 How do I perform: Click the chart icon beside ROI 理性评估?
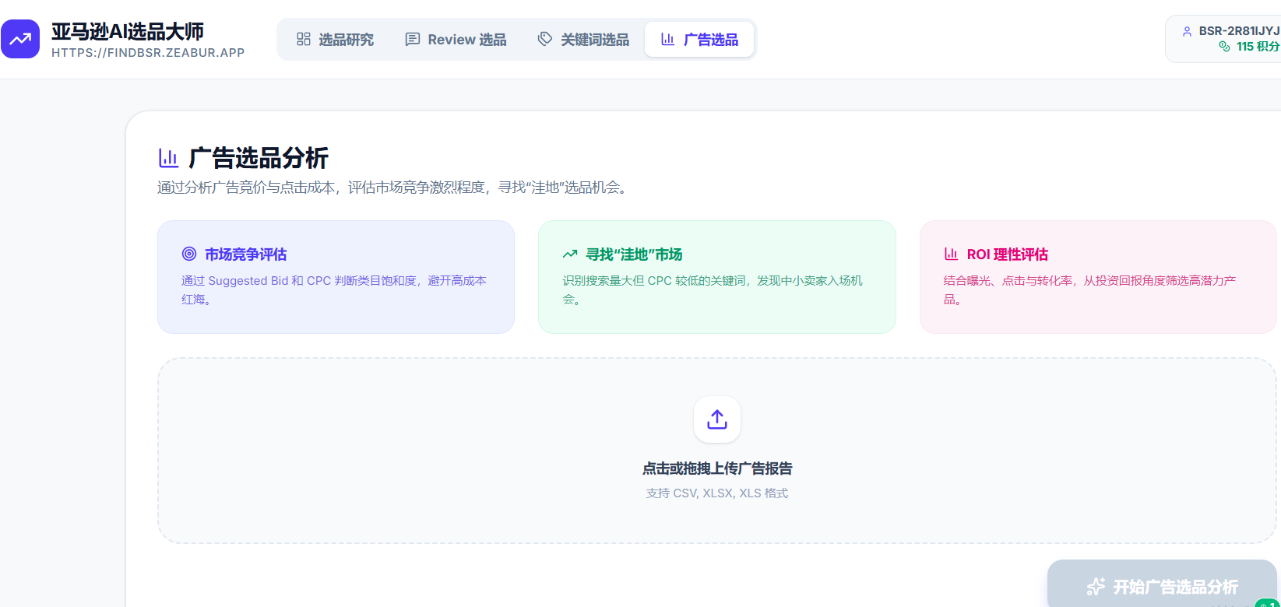coord(951,254)
